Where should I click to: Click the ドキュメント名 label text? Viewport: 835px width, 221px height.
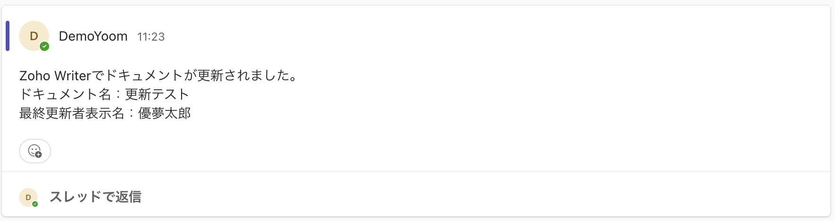pyautogui.click(x=65, y=94)
